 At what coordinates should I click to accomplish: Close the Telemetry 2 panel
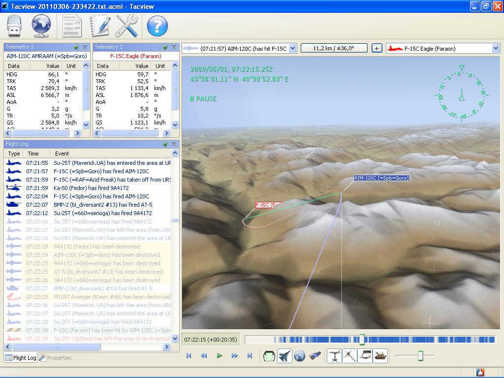click(x=174, y=47)
